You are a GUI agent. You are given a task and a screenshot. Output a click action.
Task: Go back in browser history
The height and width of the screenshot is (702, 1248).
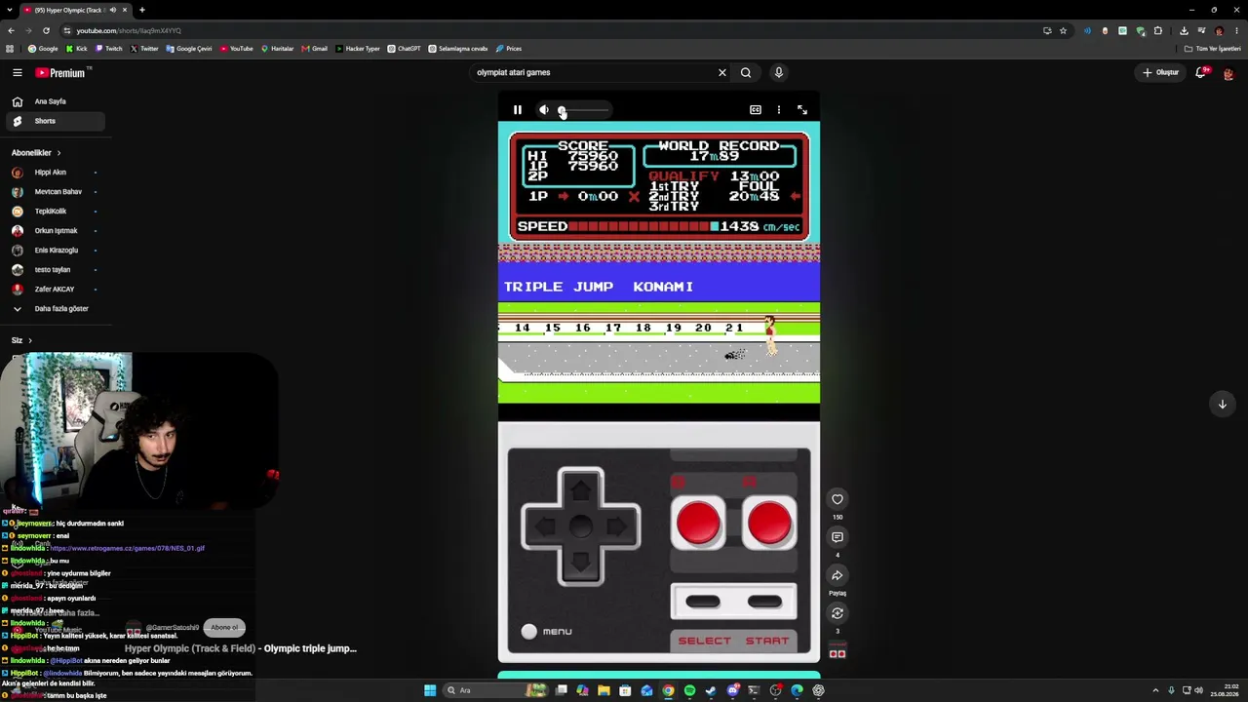[x=11, y=30]
